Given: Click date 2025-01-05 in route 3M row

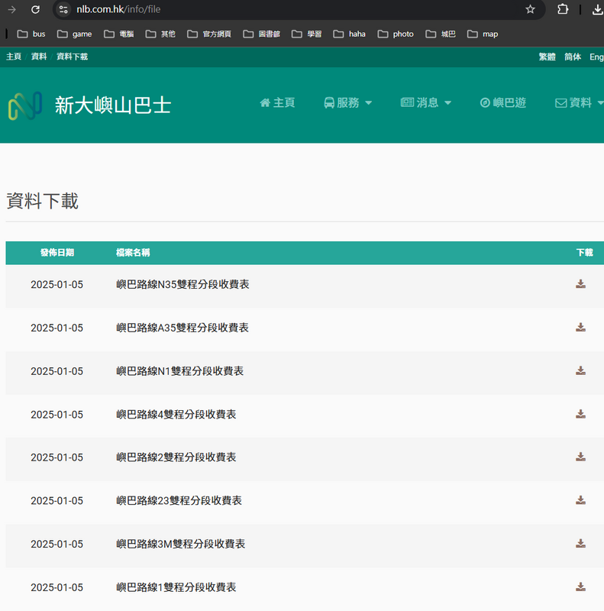Looking at the screenshot, I should pyautogui.click(x=57, y=544).
